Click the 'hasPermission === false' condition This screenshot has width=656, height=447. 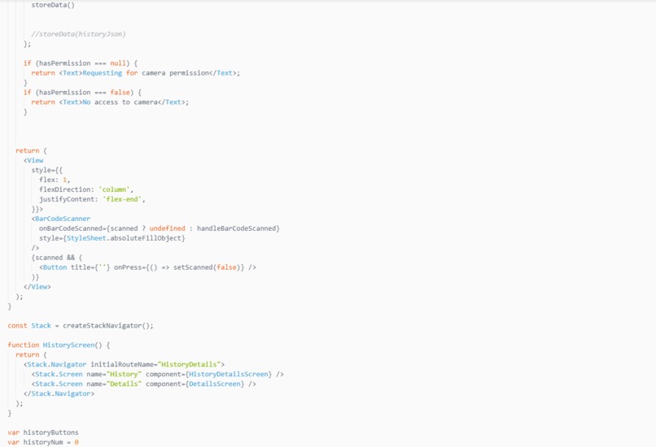(x=85, y=93)
